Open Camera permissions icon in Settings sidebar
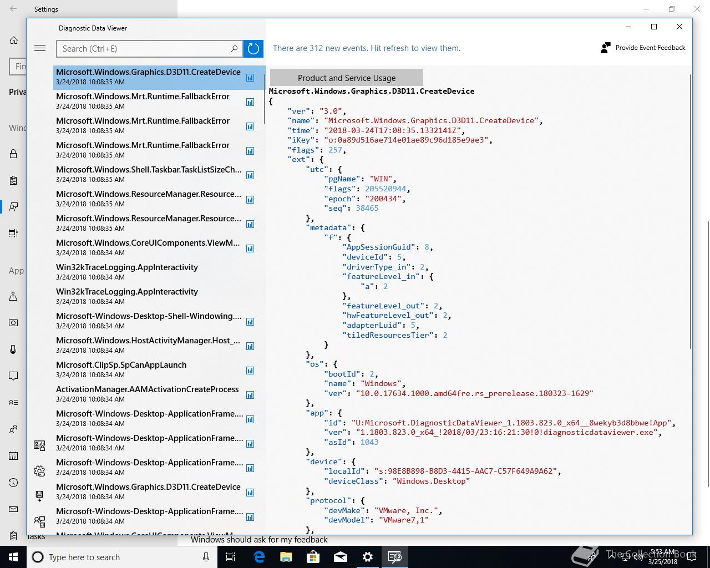 point(13,322)
